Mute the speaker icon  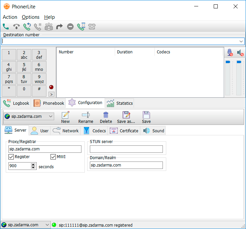[x=240, y=52]
